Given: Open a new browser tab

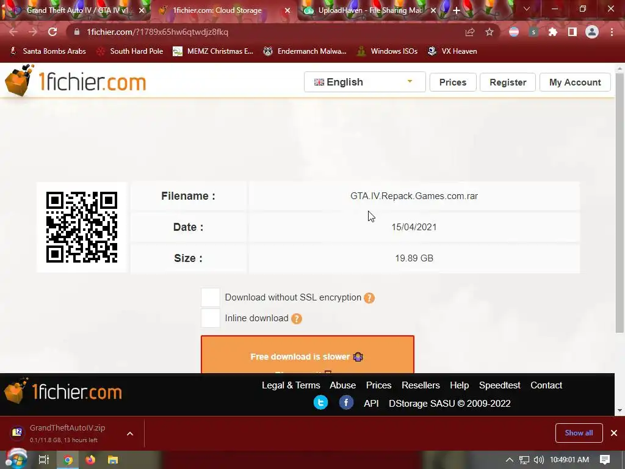Looking at the screenshot, I should tap(457, 10).
